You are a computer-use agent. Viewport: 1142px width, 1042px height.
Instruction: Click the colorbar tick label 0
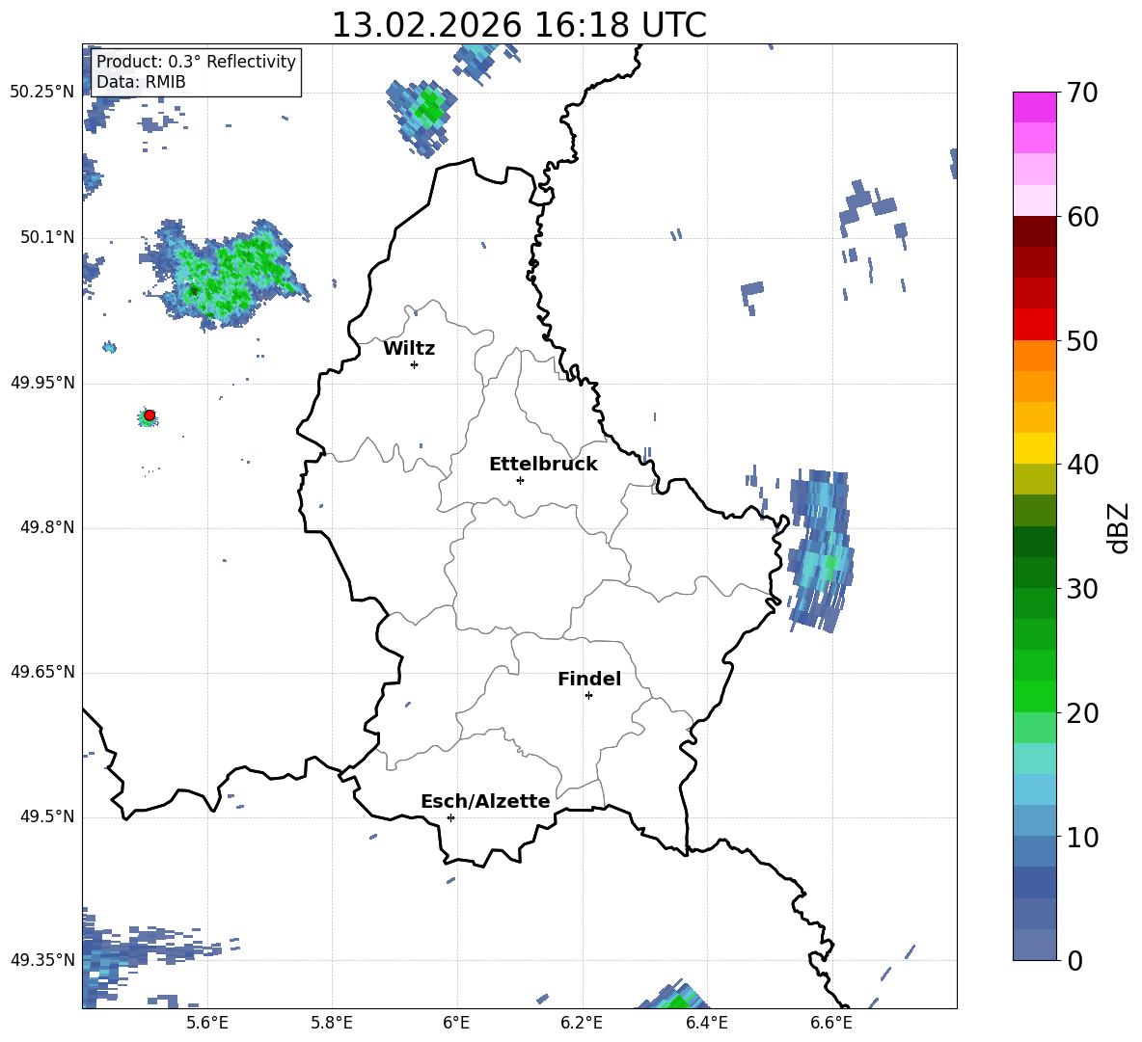1074,960
